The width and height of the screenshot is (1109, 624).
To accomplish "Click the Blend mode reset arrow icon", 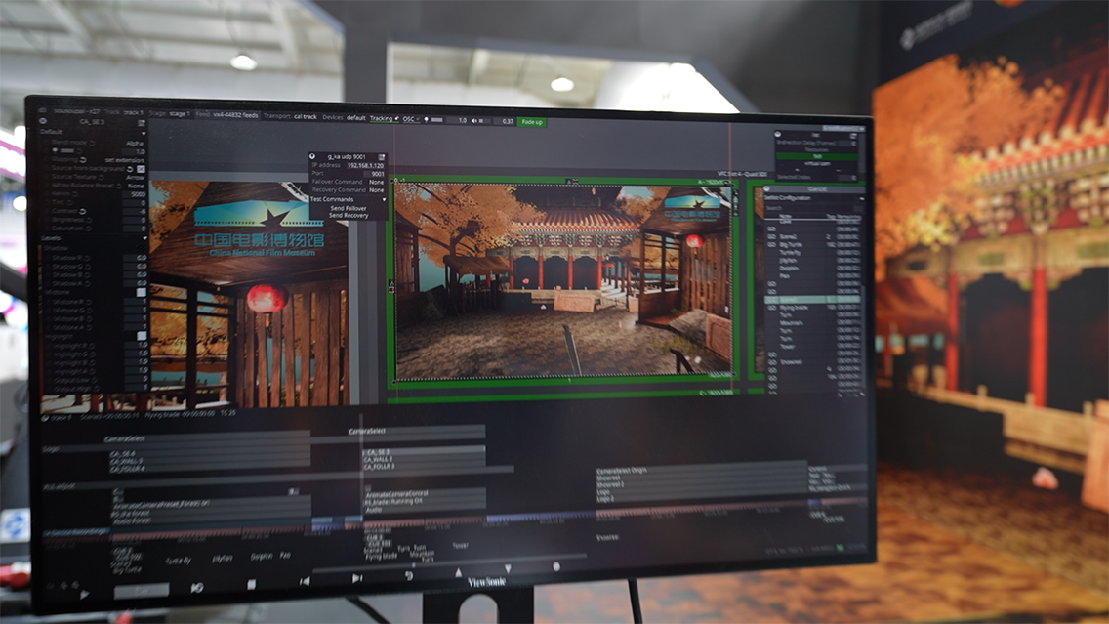I will pos(92,143).
